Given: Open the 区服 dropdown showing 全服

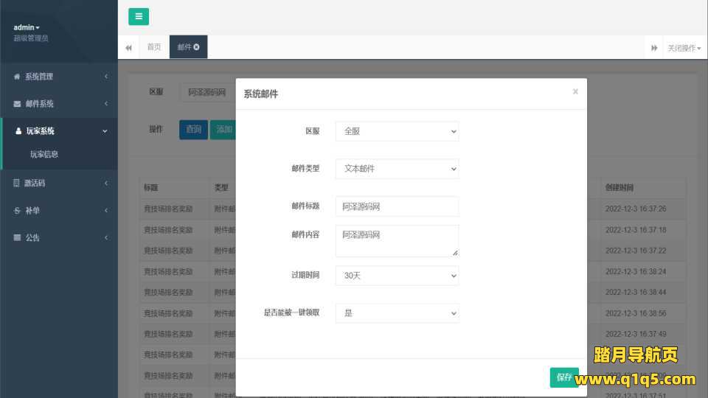Looking at the screenshot, I should 397,131.
